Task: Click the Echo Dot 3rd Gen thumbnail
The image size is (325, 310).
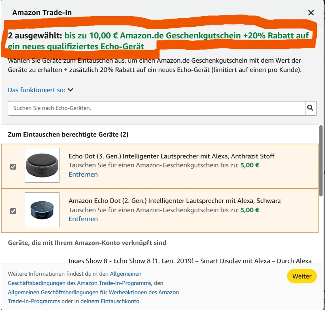Action: pyautogui.click(x=42, y=166)
